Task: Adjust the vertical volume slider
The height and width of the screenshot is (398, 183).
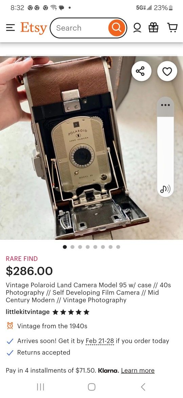Action: (165, 147)
